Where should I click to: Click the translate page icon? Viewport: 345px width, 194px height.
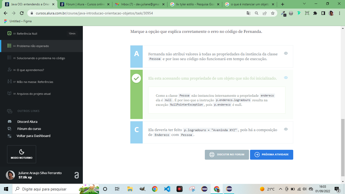coord(249,13)
